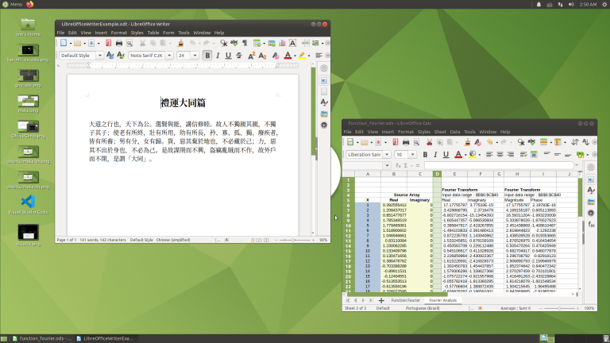Click the Undo arrow in Calc toolbar
The image size is (610, 343).
489,142
